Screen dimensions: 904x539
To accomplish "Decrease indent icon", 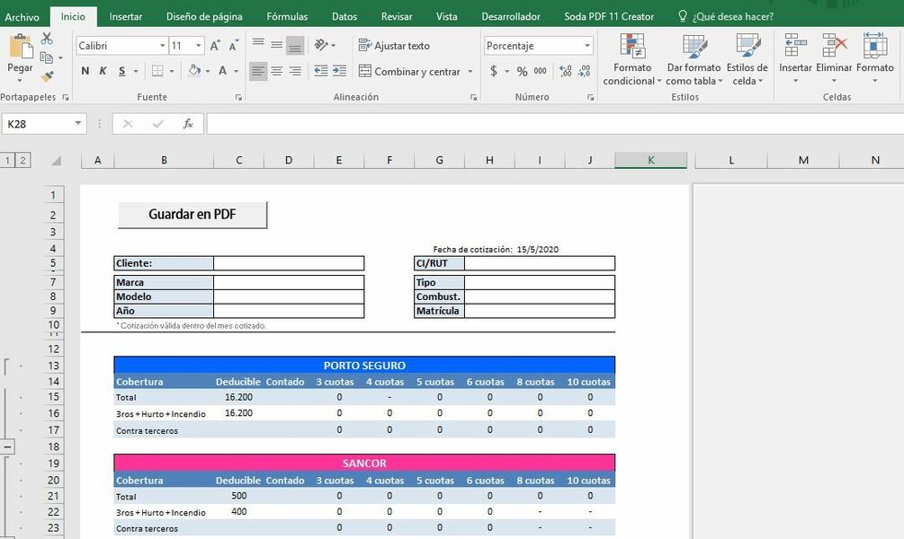I will click(320, 71).
